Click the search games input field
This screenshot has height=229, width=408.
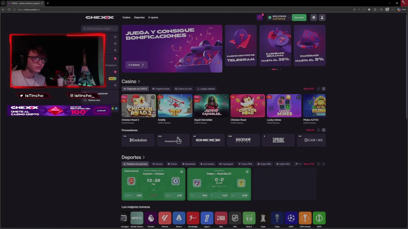point(100,29)
